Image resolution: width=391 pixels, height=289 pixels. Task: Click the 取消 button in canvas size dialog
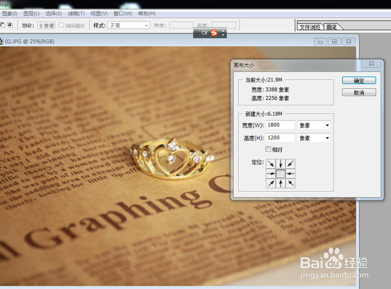[x=359, y=93]
